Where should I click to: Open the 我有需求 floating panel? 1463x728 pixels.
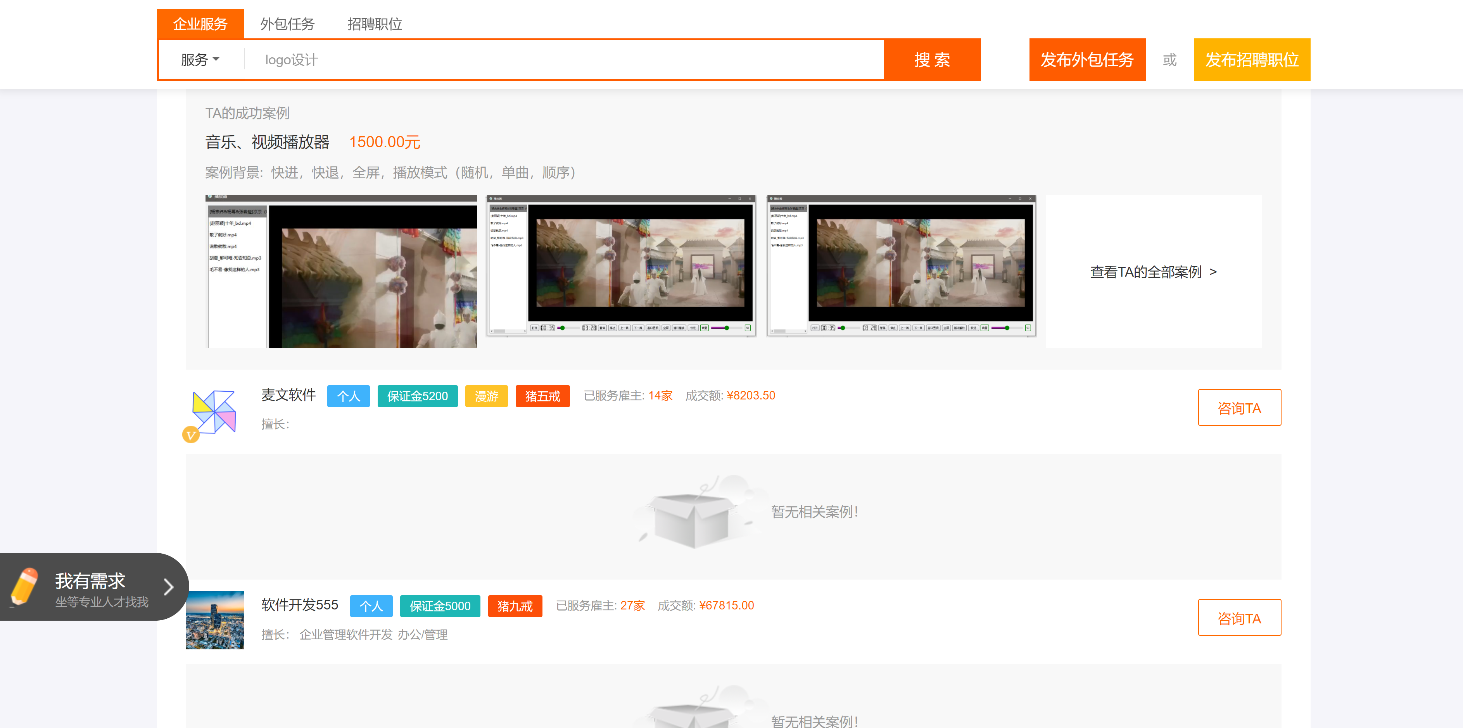coord(94,587)
